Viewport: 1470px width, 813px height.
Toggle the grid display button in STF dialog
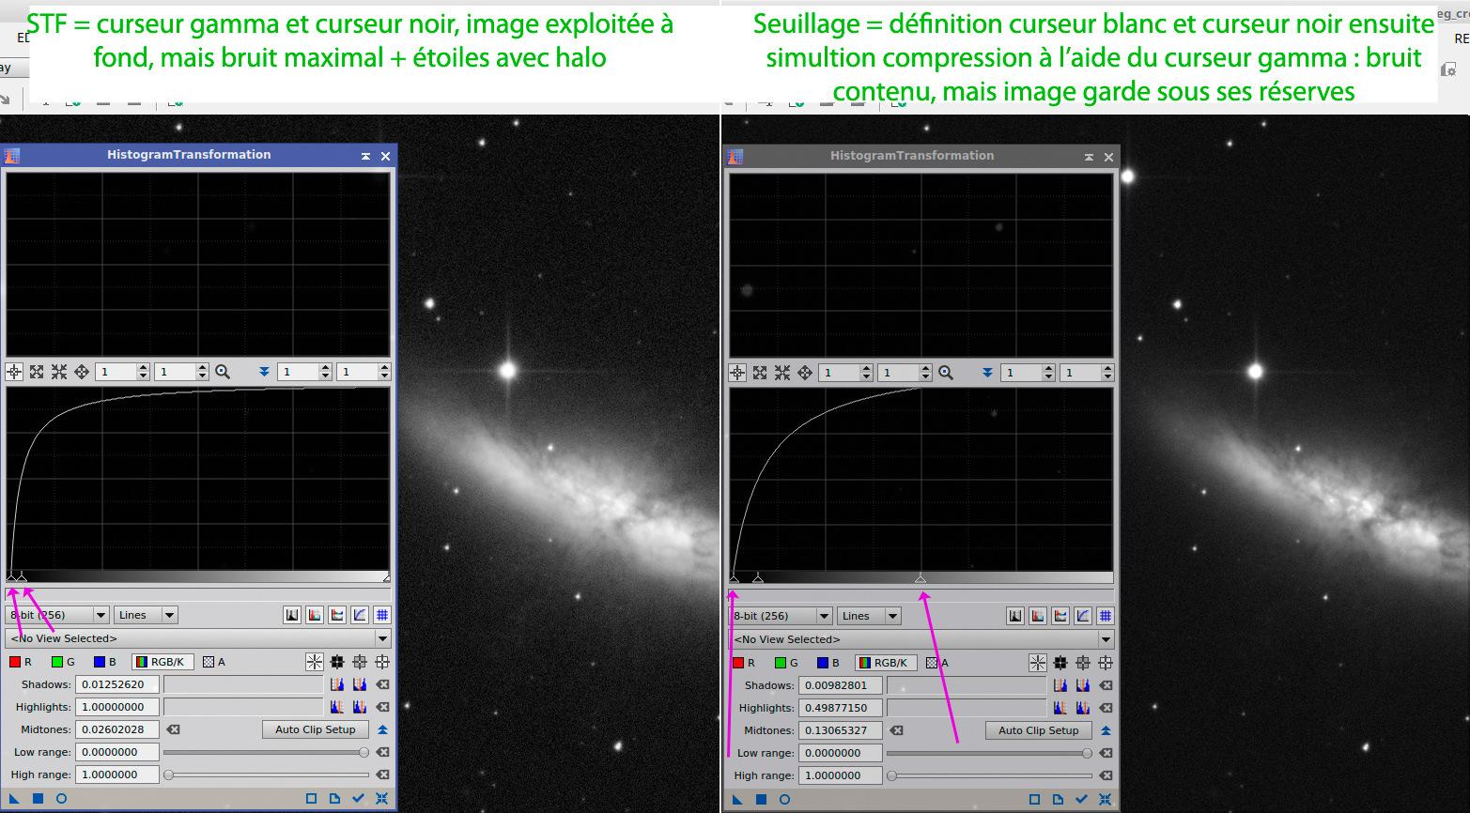(382, 615)
